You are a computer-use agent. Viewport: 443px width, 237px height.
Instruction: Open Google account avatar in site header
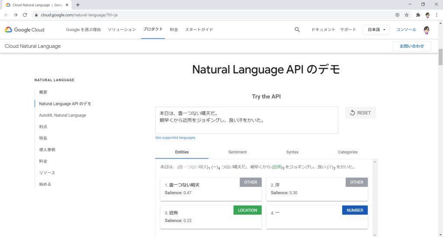pos(427,30)
